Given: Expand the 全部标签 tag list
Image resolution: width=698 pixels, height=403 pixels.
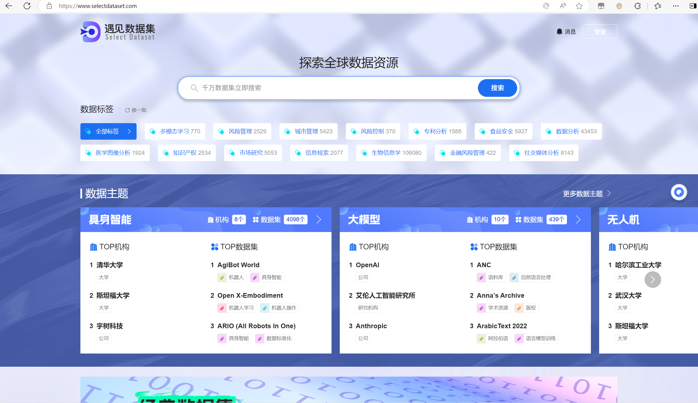Looking at the screenshot, I should tap(108, 131).
